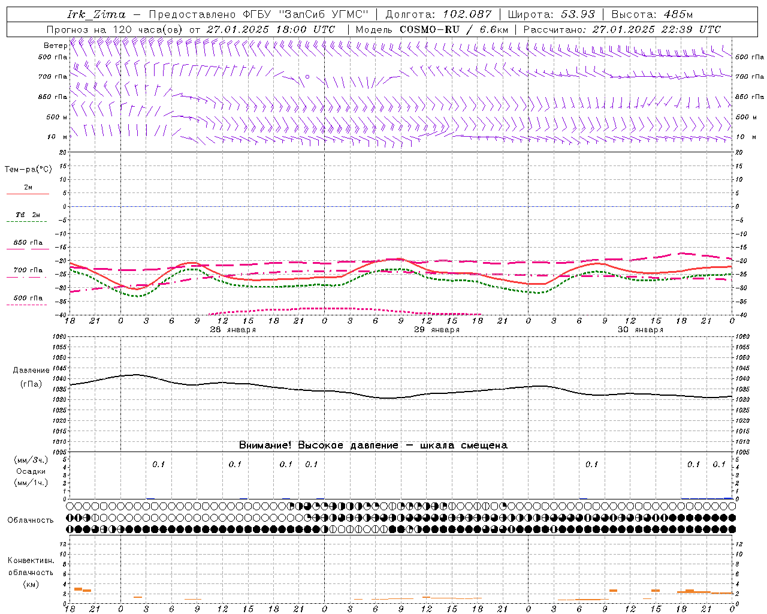This screenshot has height=614, width=767.
Task: Click the "28 января" date label
Action: tap(233, 330)
